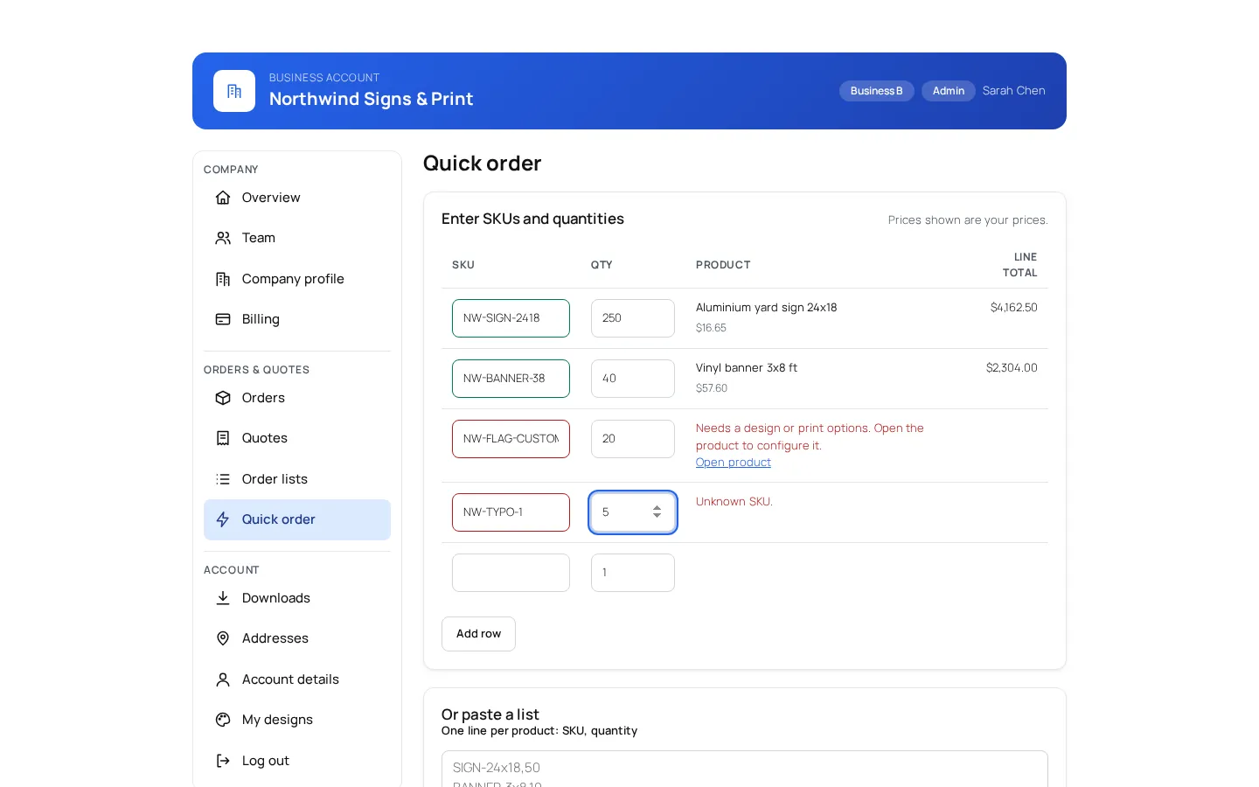This screenshot has height=787, width=1259.
Task: Click the quantity stepper arrows for NW-TYPO-1
Action: [x=657, y=512]
